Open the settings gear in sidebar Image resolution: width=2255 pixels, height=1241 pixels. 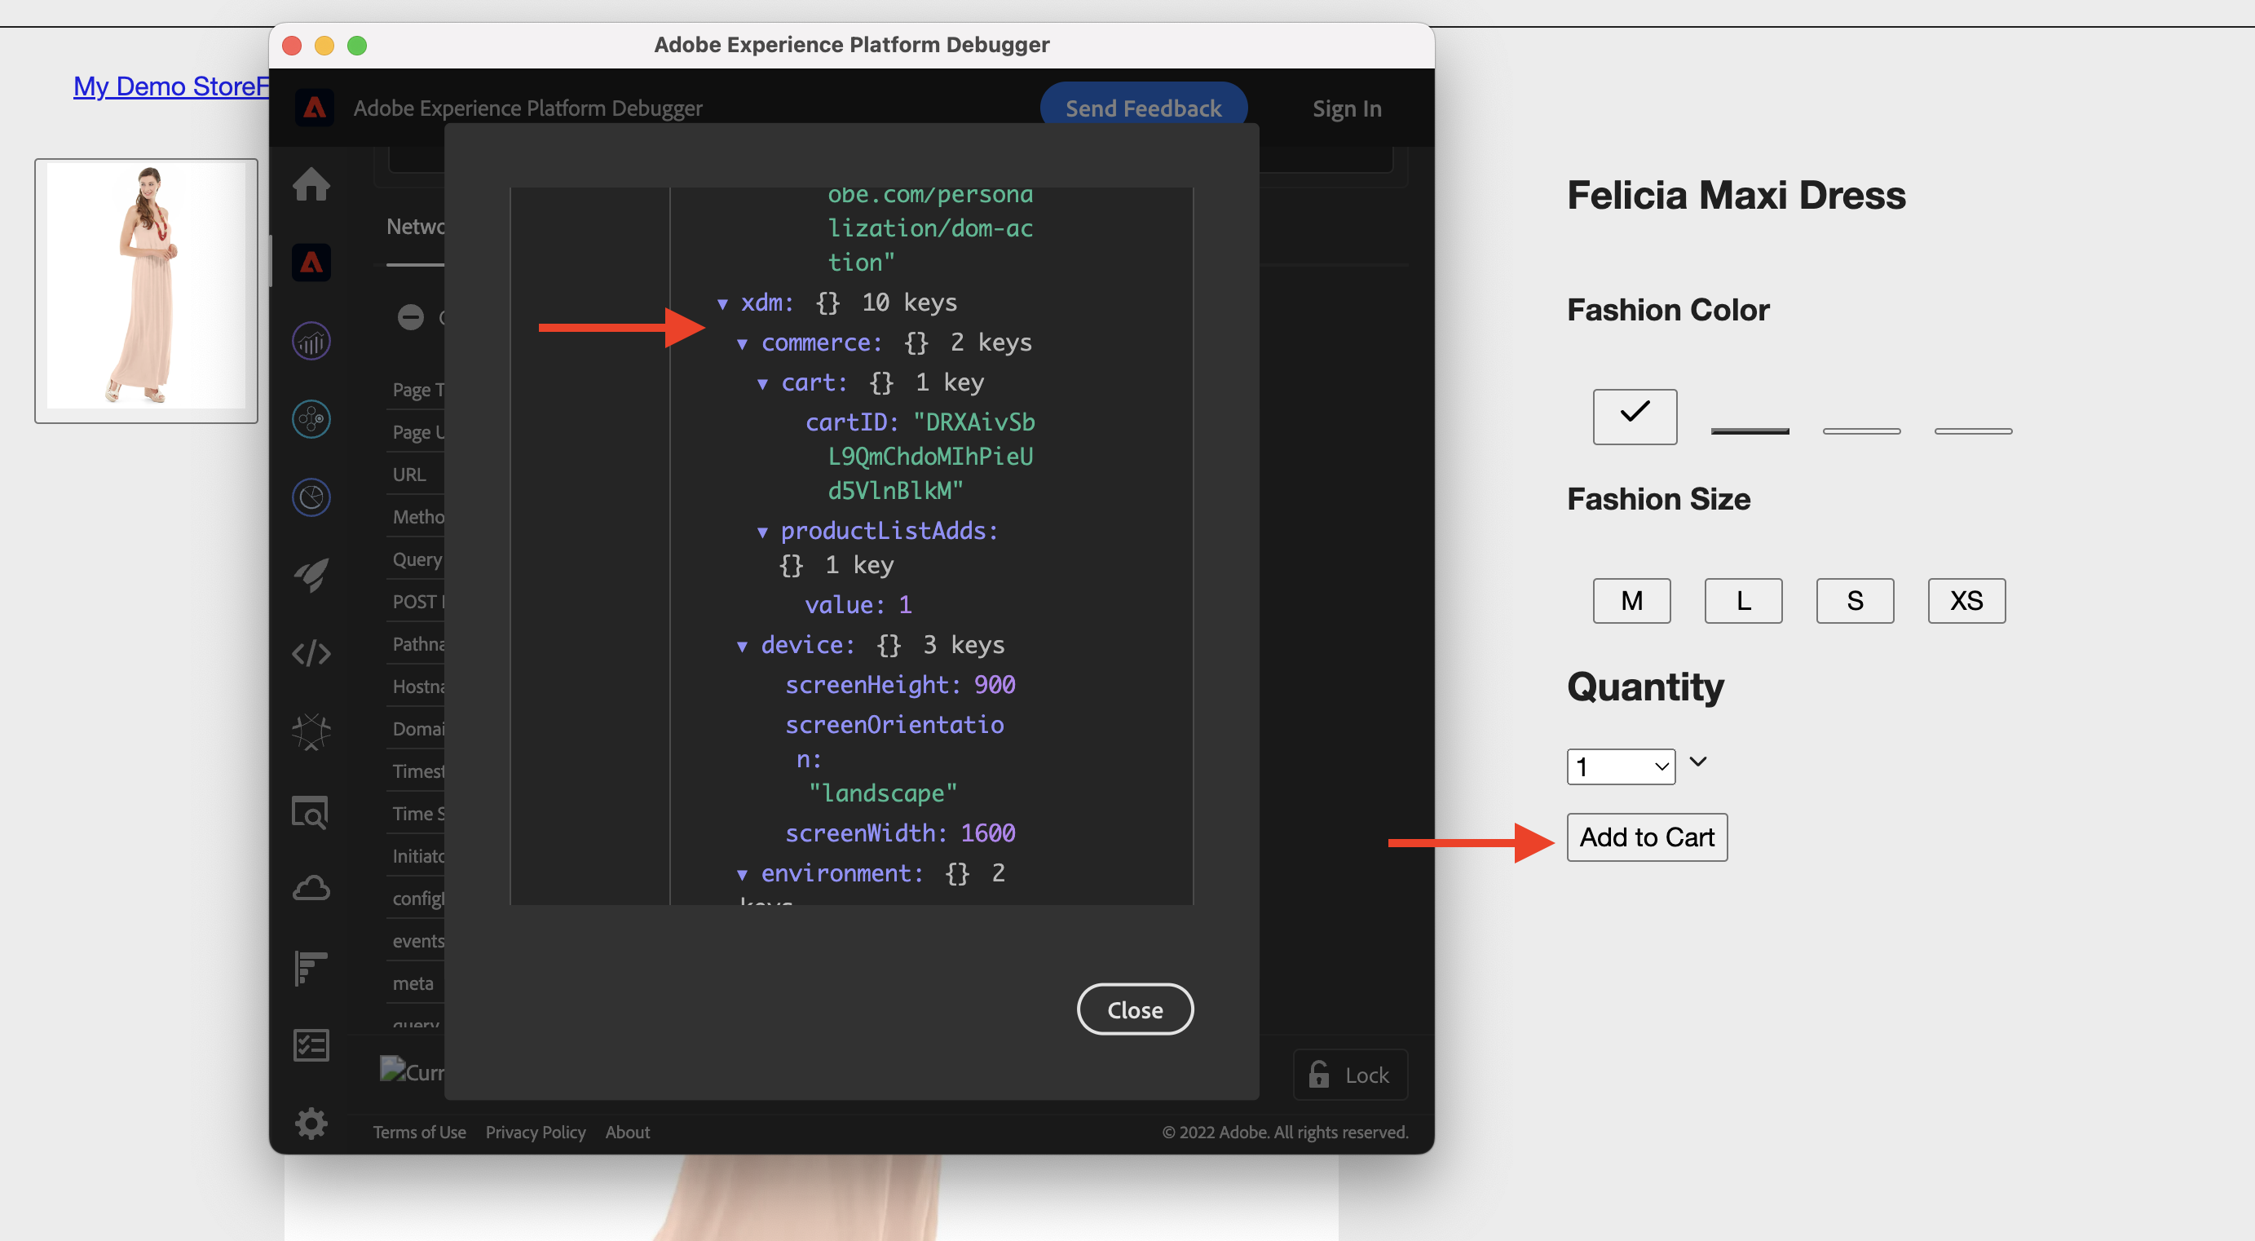pos(311,1123)
